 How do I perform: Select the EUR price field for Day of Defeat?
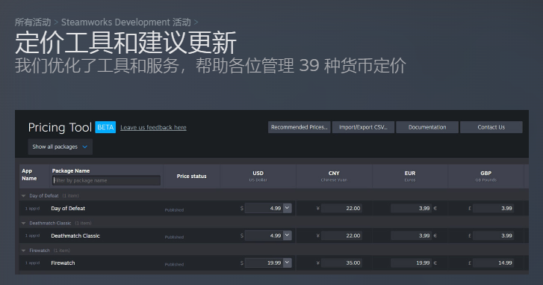point(411,209)
